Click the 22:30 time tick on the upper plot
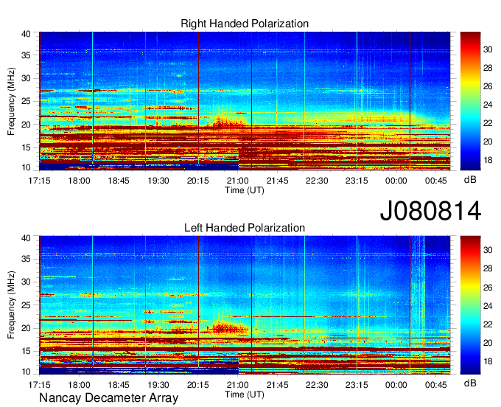 pos(317,181)
